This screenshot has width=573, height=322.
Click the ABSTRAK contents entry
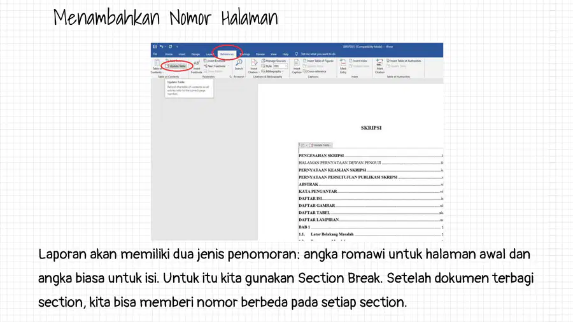[x=371, y=185]
